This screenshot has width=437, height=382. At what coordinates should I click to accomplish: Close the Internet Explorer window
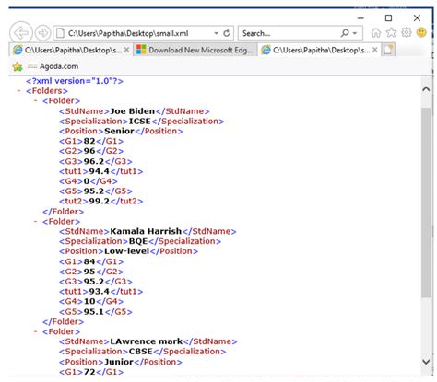[417, 18]
